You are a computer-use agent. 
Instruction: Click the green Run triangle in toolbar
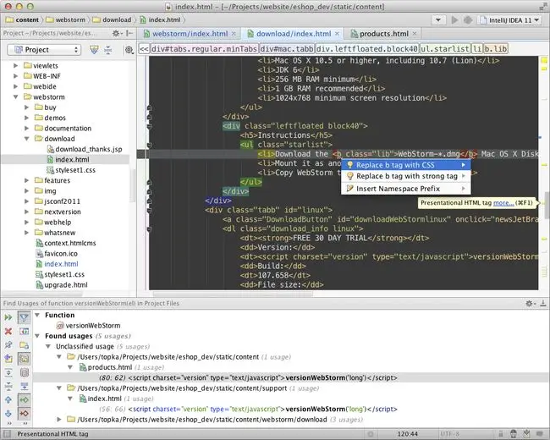point(454,20)
